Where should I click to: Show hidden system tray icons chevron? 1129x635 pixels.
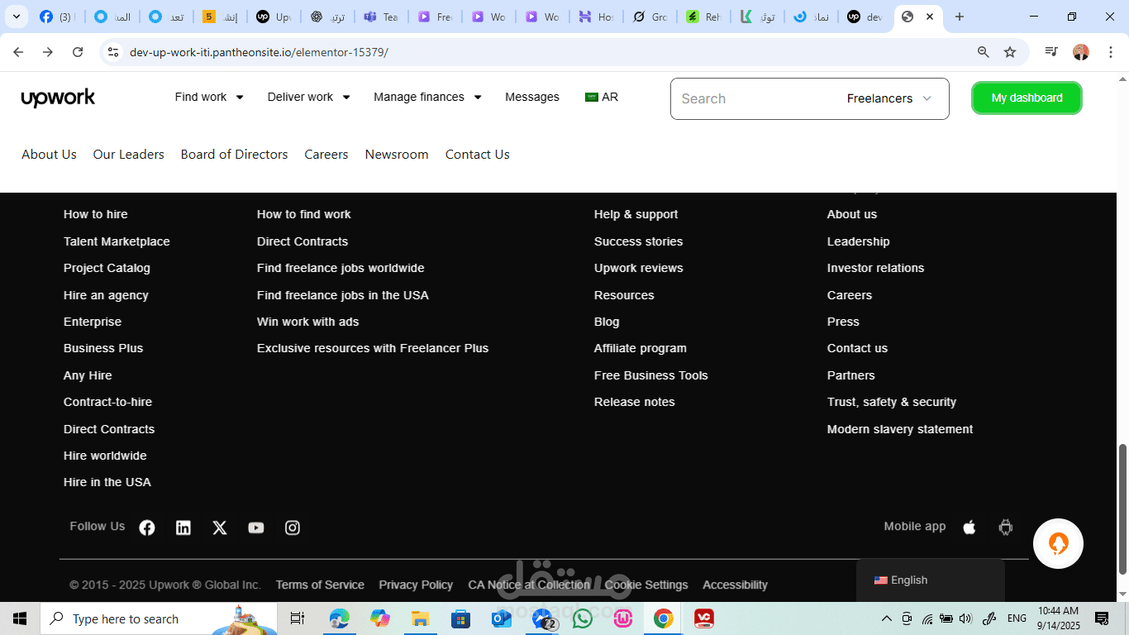pyautogui.click(x=887, y=618)
